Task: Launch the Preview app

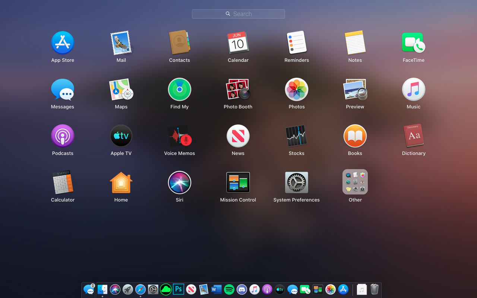Action: pos(355,89)
